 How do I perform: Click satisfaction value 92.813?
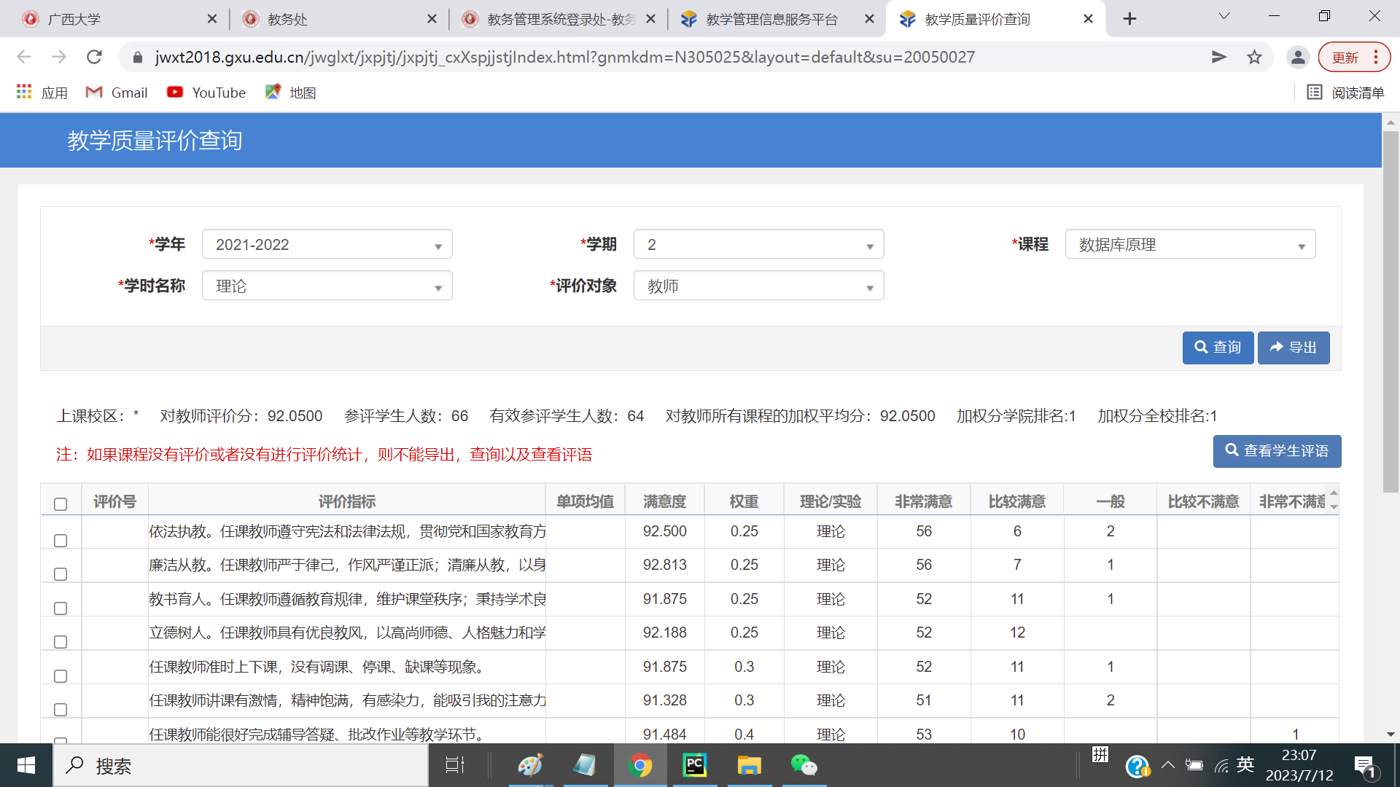pyautogui.click(x=664, y=565)
